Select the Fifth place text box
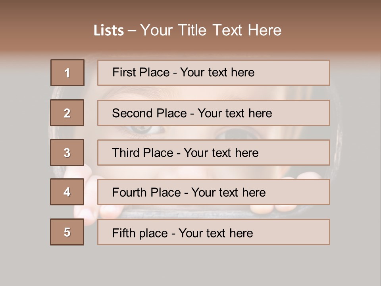This screenshot has width=381, height=286. 214,232
